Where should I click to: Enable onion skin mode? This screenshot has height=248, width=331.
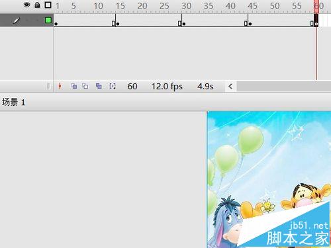click(74, 86)
